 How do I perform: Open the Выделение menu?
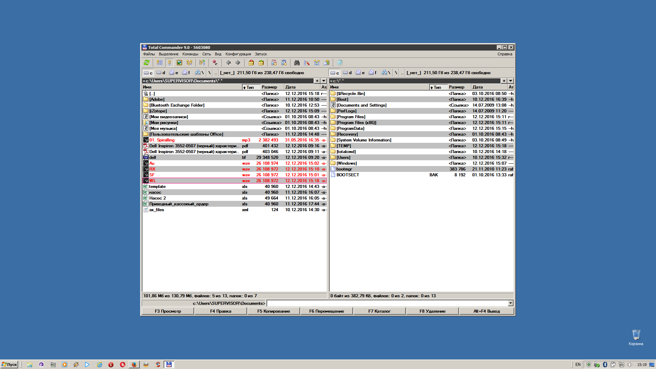click(168, 54)
